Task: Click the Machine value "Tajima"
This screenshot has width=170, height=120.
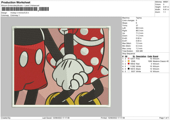Action: tap(139, 18)
